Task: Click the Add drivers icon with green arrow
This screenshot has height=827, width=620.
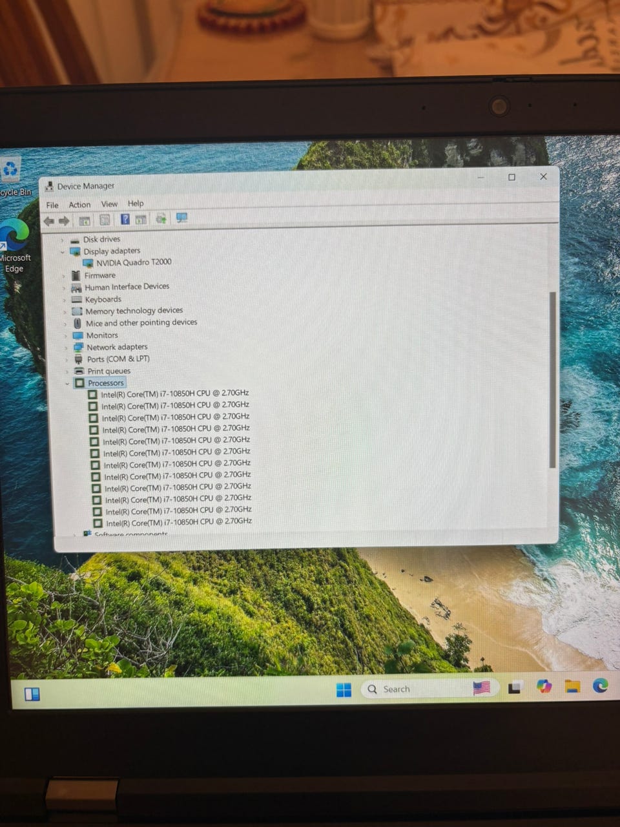Action: [x=161, y=219]
